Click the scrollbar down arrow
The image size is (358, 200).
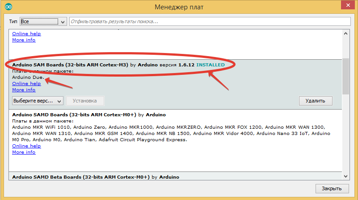click(345, 174)
